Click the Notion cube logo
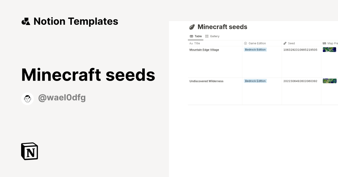Image resolution: width=338 pixels, height=177 pixels. (x=30, y=151)
